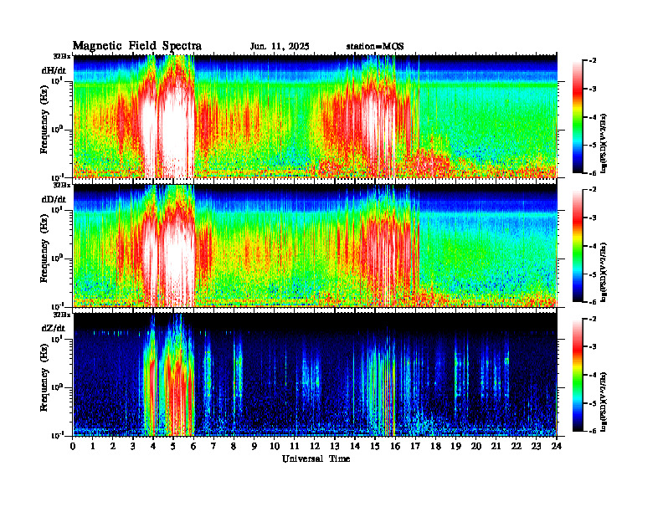Click hour "15" on the Universal Time axis
Screen dimensions: 663x512
375,446
